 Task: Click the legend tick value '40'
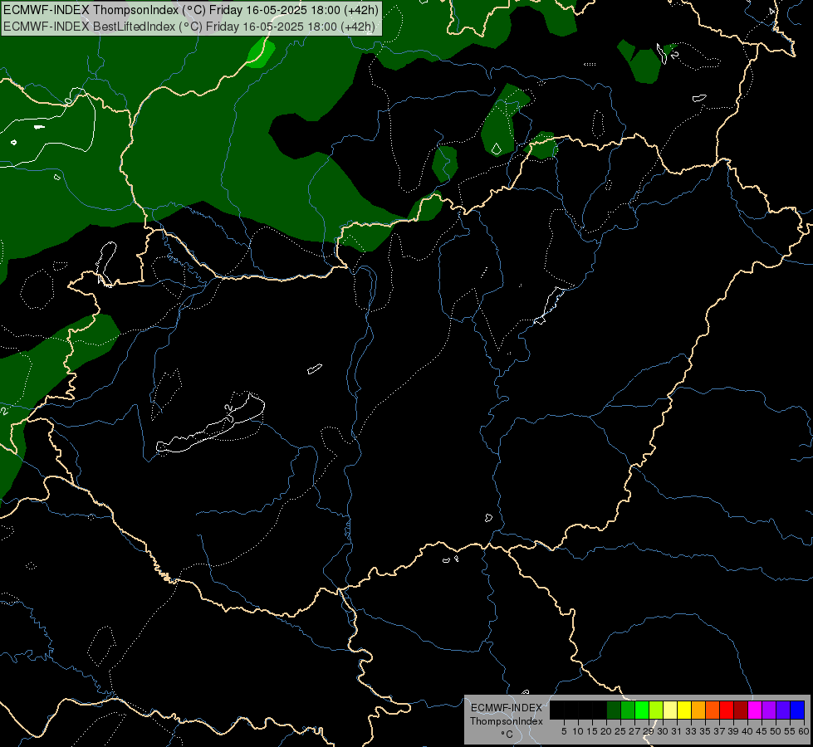[x=747, y=731]
